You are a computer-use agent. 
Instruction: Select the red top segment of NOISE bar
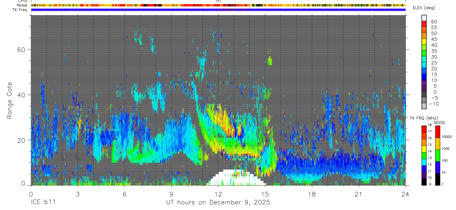click(x=438, y=132)
